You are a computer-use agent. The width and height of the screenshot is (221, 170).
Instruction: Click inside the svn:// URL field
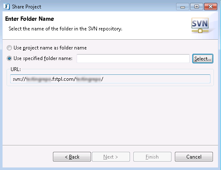pyautogui.click(x=110, y=79)
